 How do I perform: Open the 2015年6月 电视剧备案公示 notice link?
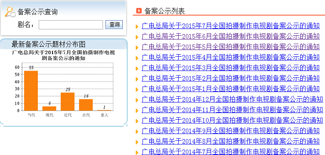(231, 37)
